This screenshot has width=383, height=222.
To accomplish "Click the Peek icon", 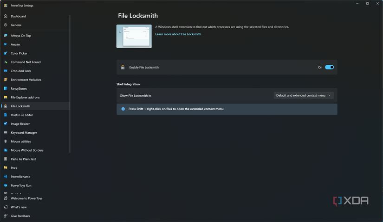I will click(6, 168).
